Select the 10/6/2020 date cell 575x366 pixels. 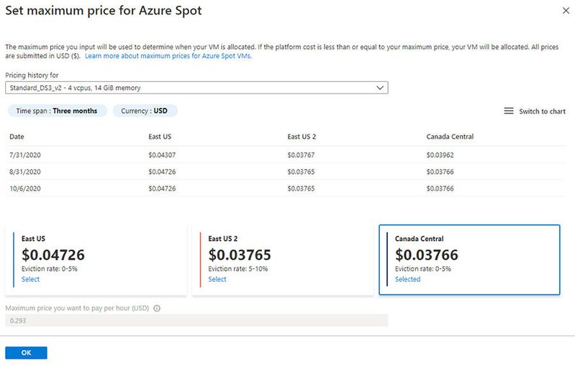(x=25, y=188)
